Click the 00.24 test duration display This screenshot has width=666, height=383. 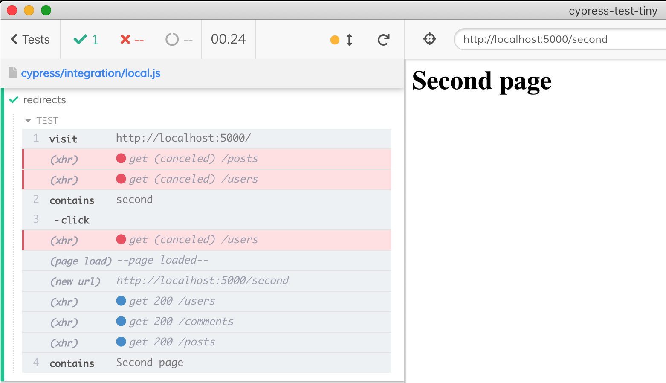pyautogui.click(x=228, y=39)
